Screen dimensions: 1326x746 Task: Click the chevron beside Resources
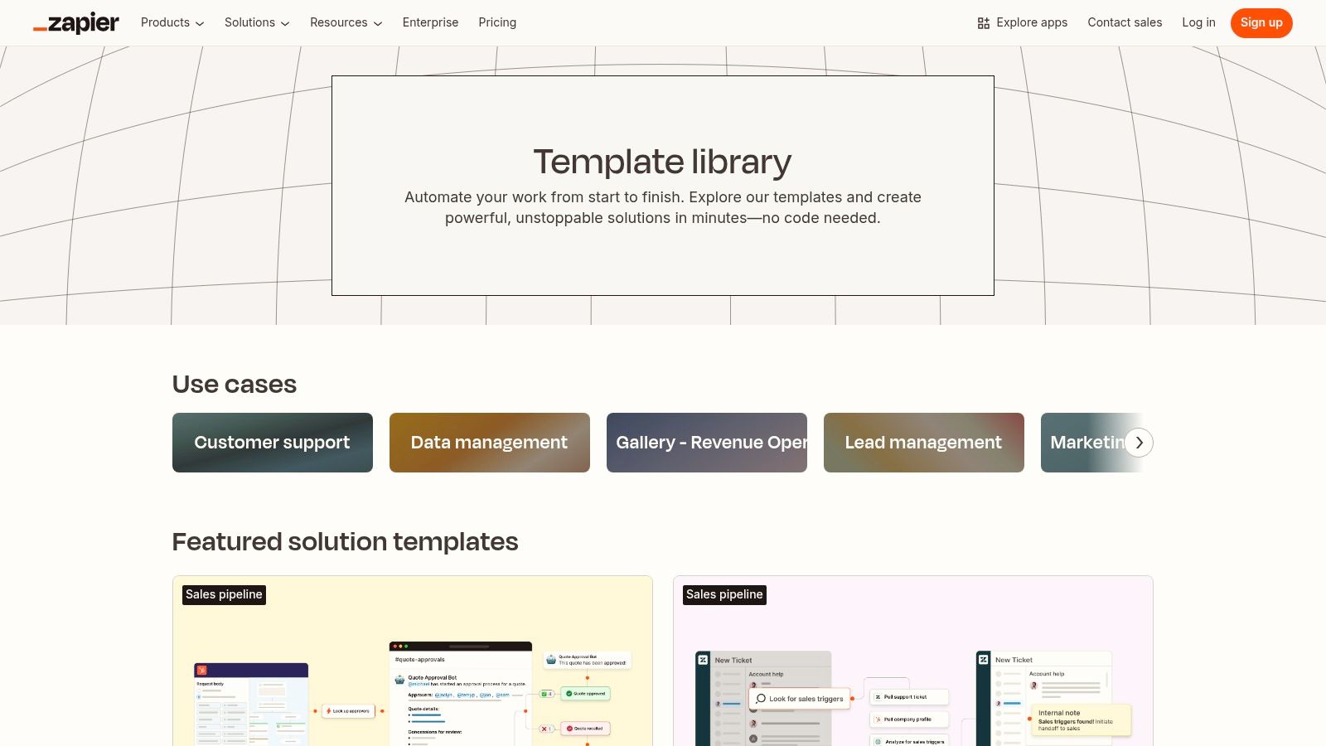(377, 23)
